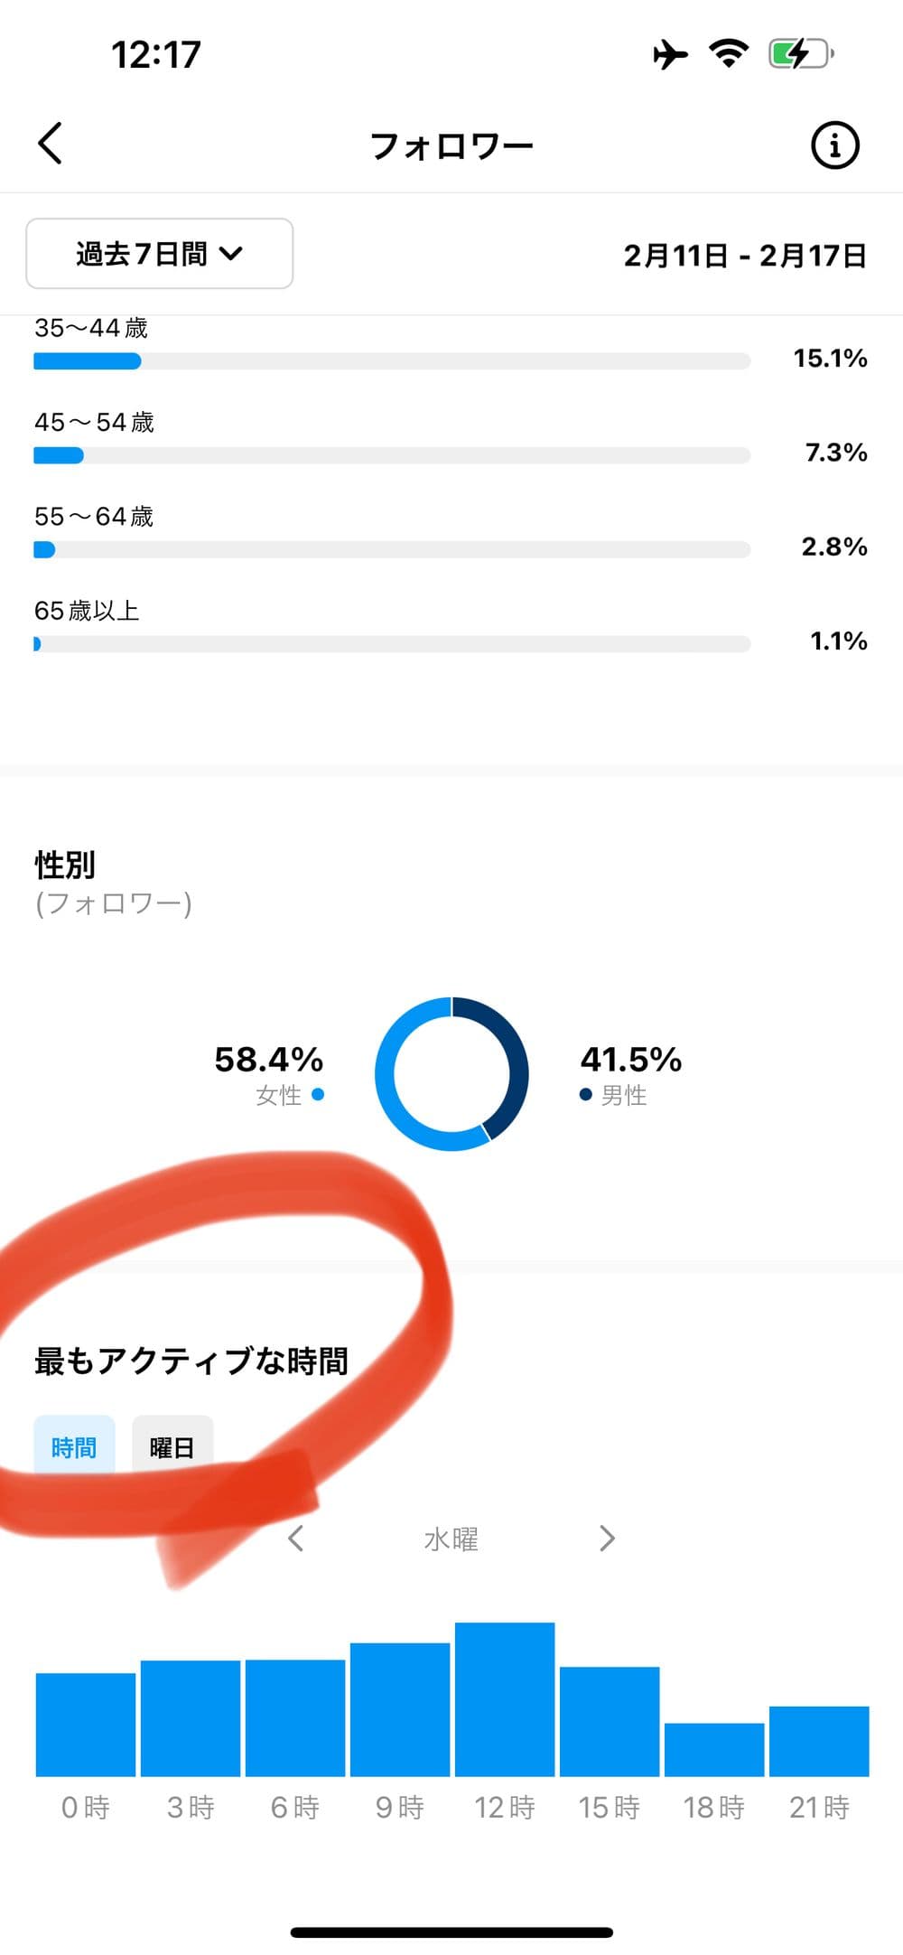Tap the back arrow icon
The image size is (903, 1955).
point(51,144)
